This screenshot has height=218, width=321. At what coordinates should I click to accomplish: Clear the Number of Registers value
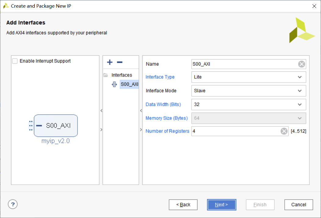point(284,131)
